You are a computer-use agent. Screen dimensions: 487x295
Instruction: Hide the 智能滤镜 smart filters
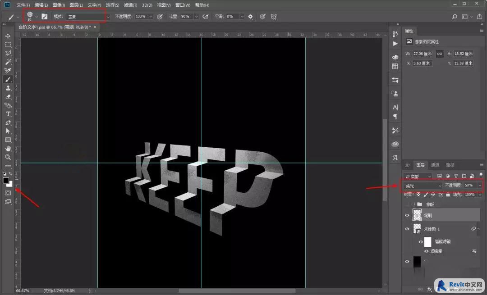click(x=421, y=242)
